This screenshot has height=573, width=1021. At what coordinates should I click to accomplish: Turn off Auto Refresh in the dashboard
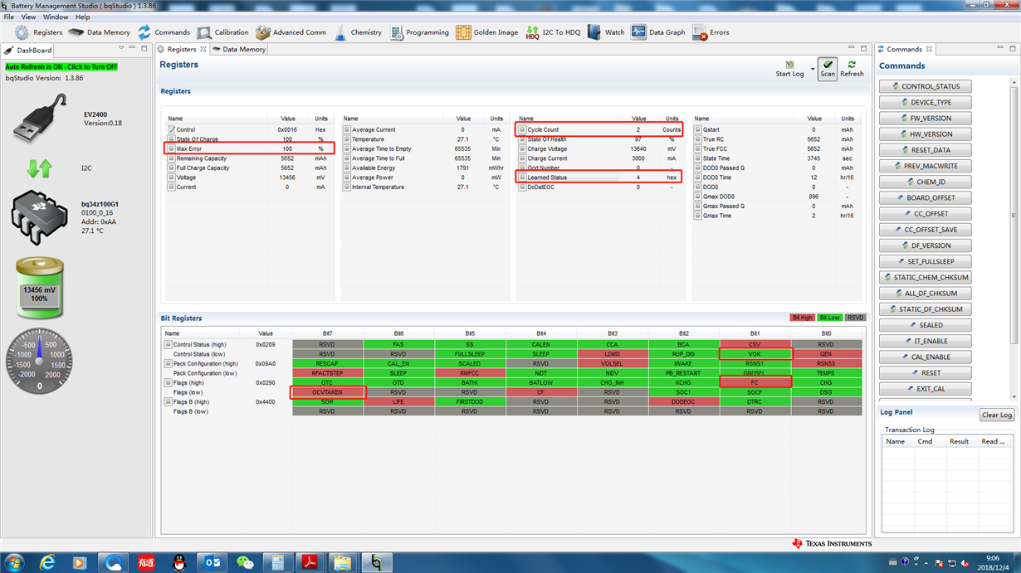tap(61, 66)
